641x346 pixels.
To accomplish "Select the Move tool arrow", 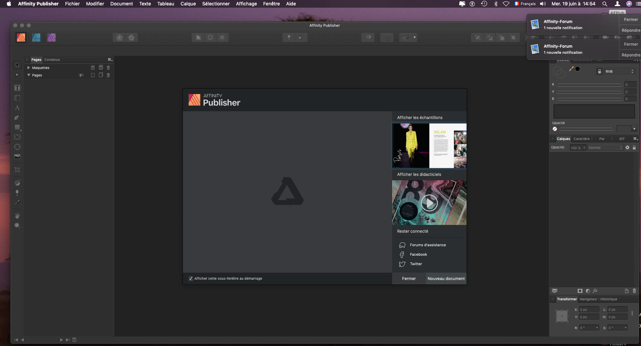I will tap(17, 65).
